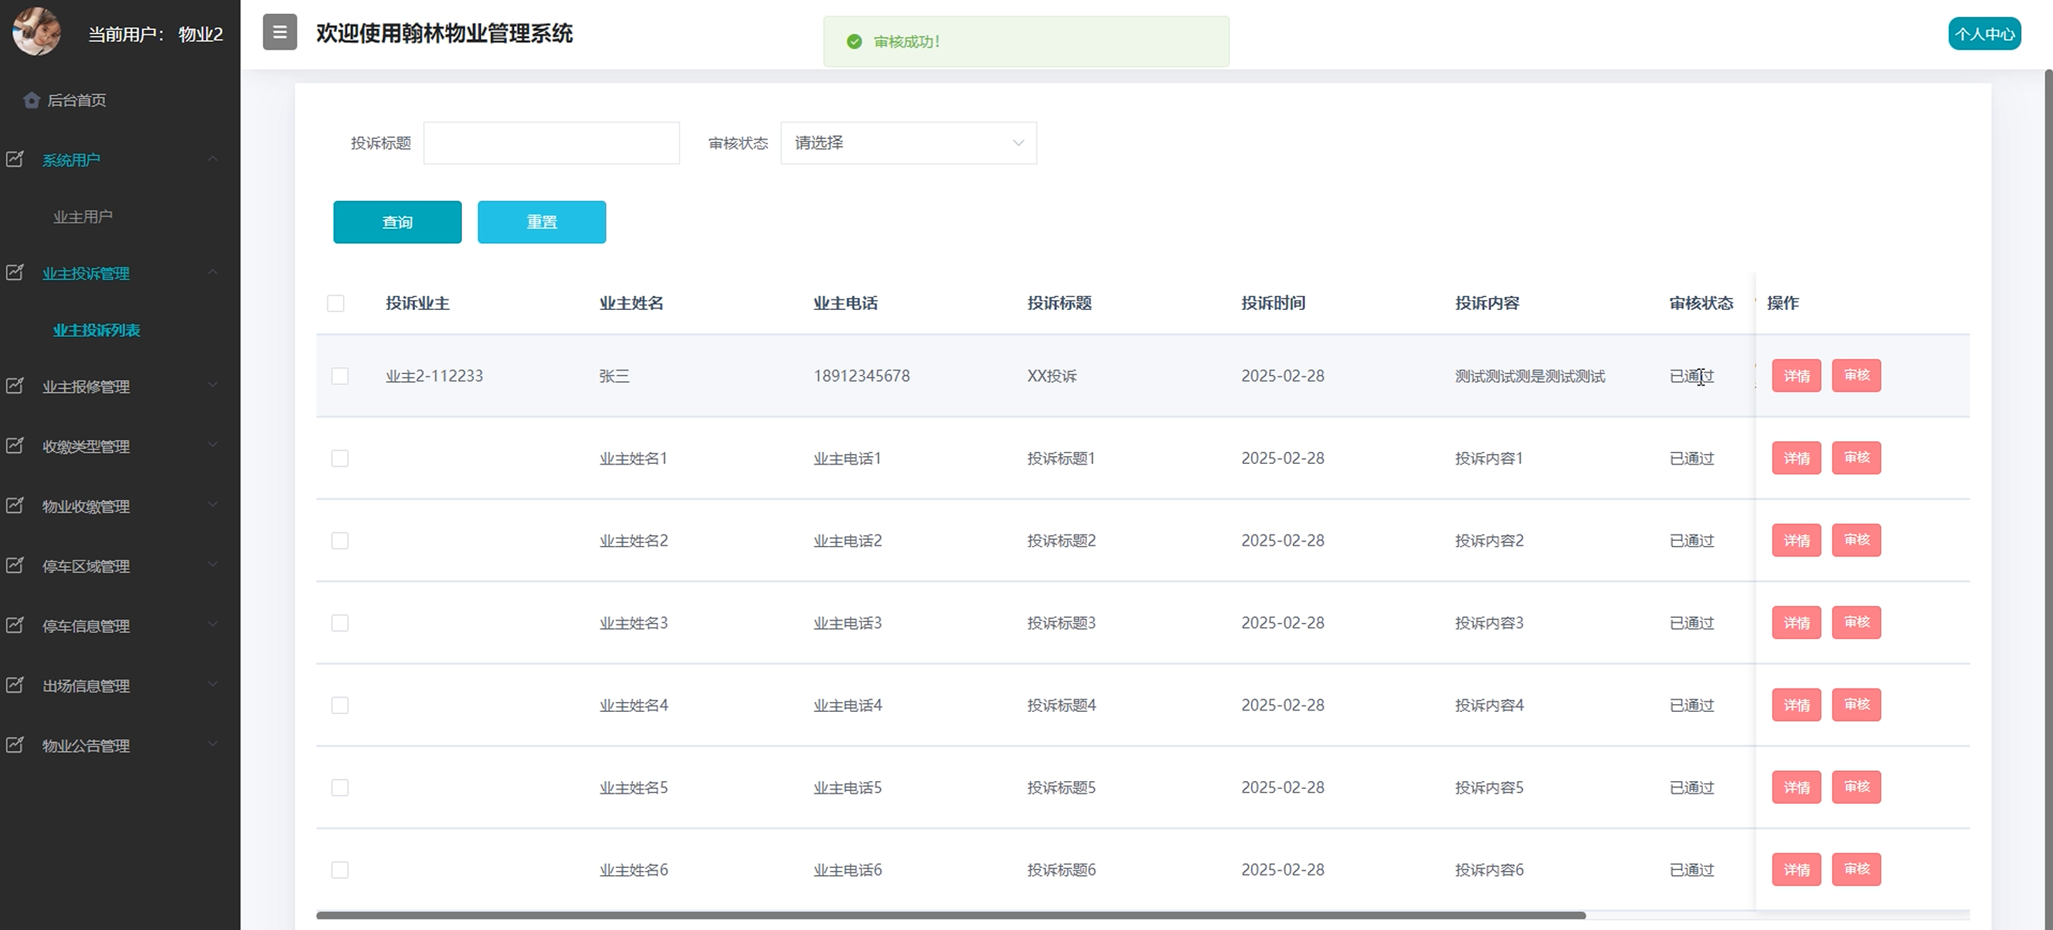
Task: Click the home icon beside 后台首页
Action: 32,100
